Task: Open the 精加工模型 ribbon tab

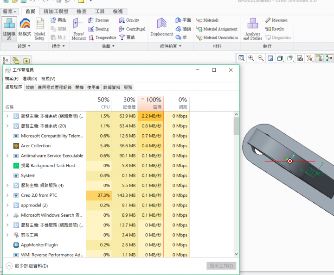Action: tap(56, 11)
